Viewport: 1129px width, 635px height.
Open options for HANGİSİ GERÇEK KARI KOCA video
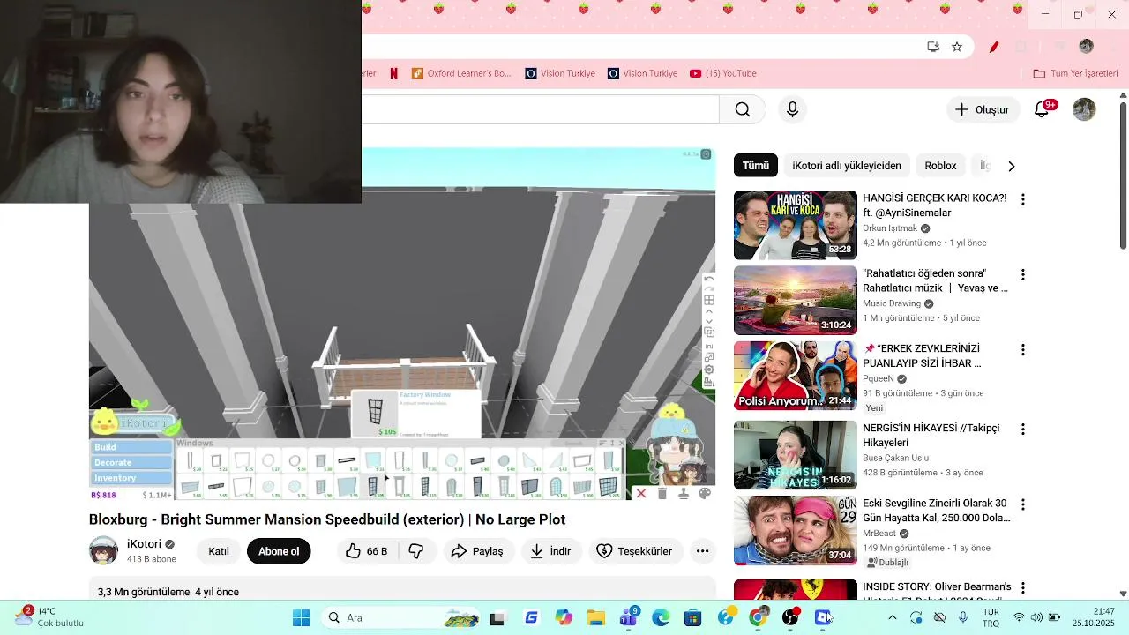[1022, 199]
